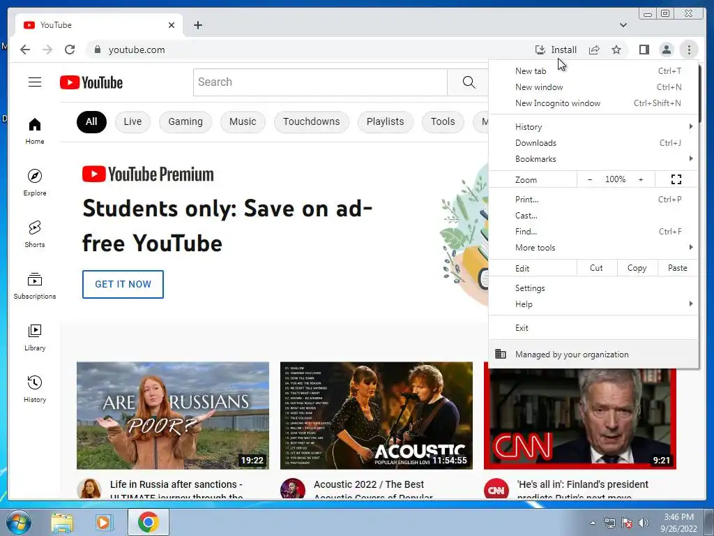The image size is (714, 536).
Task: Click the red-haired channel avatar
Action: (x=89, y=489)
